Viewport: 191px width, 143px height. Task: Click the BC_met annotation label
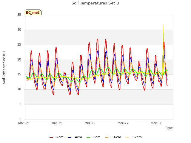coord(33,13)
